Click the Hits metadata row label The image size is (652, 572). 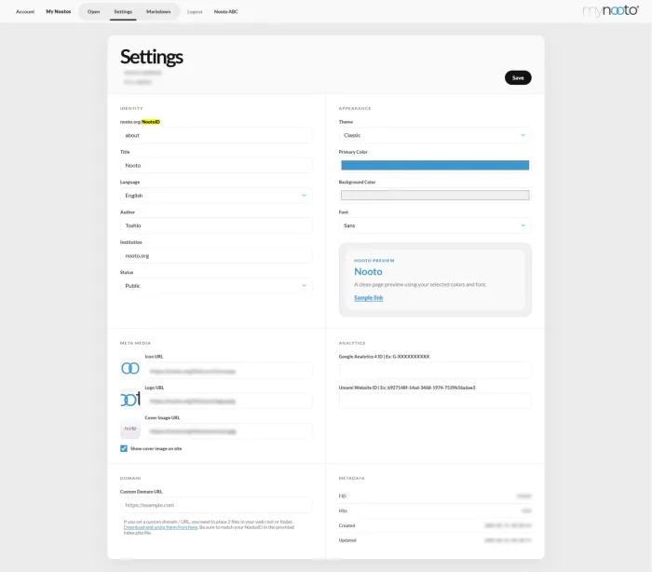(x=343, y=511)
